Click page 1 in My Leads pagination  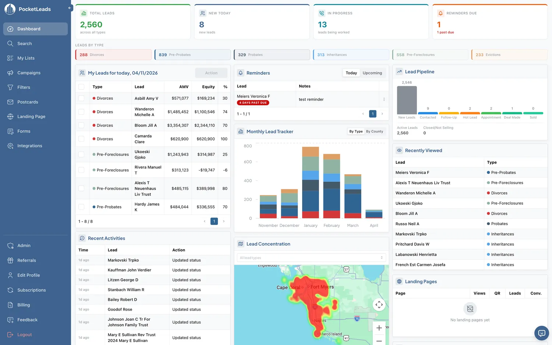click(x=214, y=221)
